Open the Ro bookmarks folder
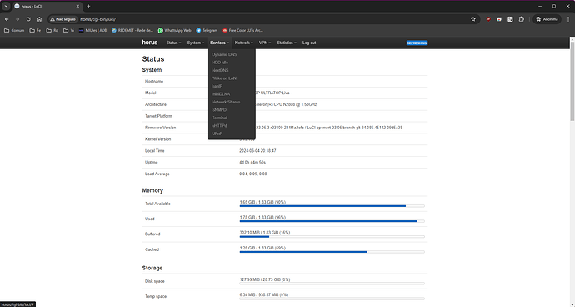 [52, 31]
